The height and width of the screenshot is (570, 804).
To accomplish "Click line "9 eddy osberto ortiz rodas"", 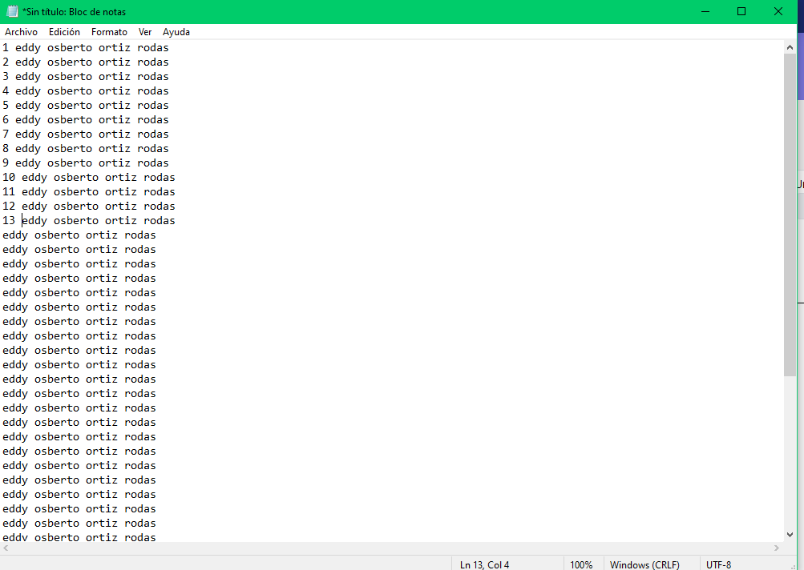I will point(86,163).
